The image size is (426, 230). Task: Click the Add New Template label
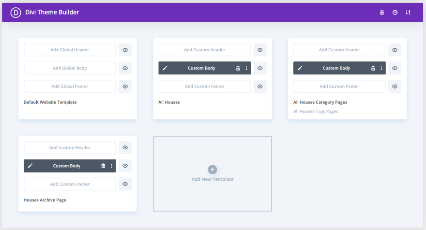213,179
